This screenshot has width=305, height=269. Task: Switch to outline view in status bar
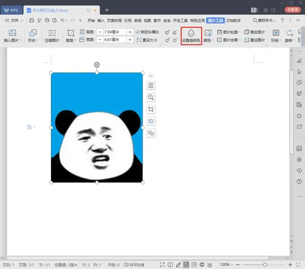point(194,265)
